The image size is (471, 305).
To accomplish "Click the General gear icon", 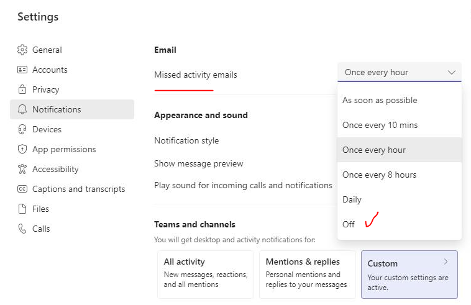I will coord(22,50).
